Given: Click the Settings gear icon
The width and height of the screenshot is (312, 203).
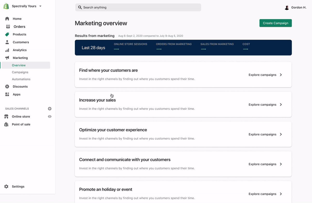Looking at the screenshot, I should [x=6, y=187].
